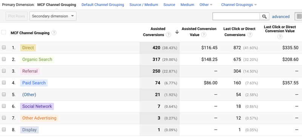This screenshot has height=138, width=302.
Task: Open the advanced filter link
Action: pyautogui.click(x=280, y=17)
